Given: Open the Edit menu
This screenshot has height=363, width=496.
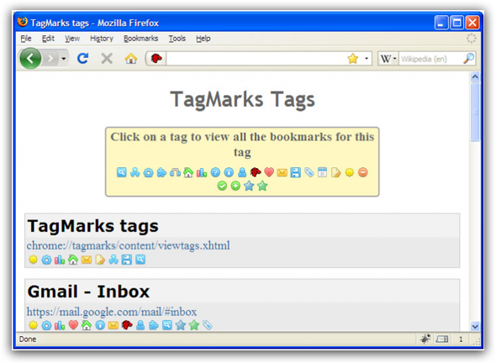Looking at the screenshot, I should [x=48, y=39].
